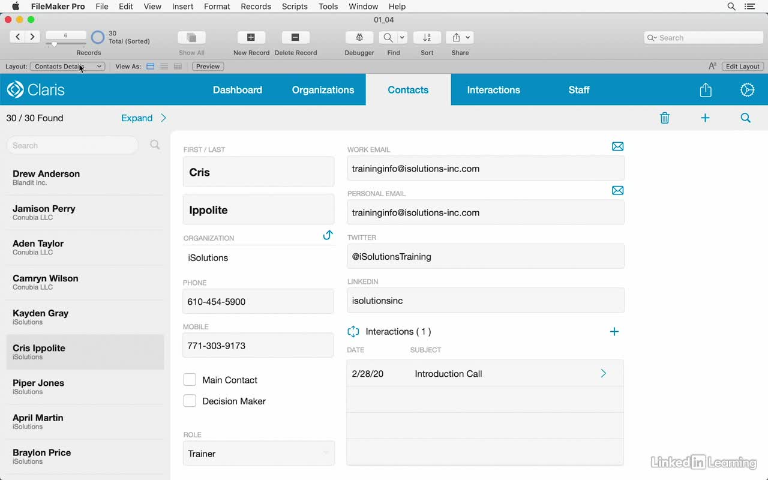Screen dimensions: 768x480
Task: Click the record navigation slider
Action: (x=66, y=44)
